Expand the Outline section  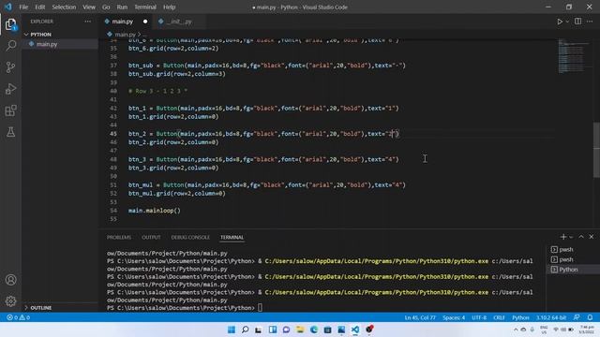[x=40, y=308]
